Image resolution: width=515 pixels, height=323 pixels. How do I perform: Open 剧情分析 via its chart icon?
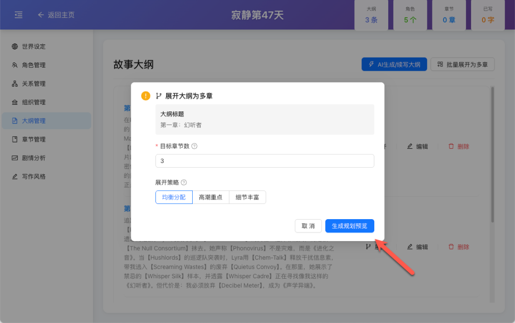[x=15, y=158]
